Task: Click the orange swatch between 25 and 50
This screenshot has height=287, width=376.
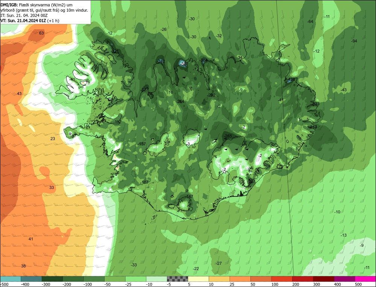Action: click(x=240, y=279)
